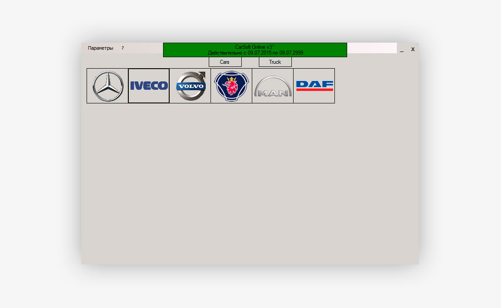The height and width of the screenshot is (308, 501).
Task: Click the empty gray area below brand logos
Action: (250, 185)
